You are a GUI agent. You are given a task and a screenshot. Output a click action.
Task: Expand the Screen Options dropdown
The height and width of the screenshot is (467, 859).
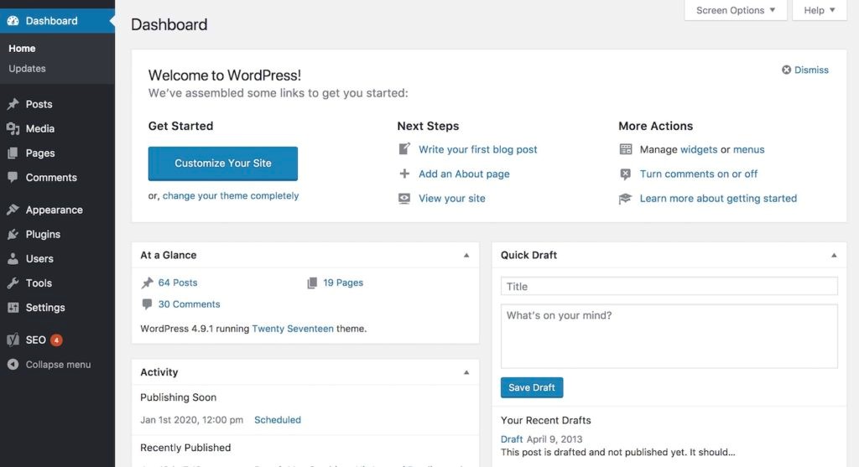pos(735,10)
